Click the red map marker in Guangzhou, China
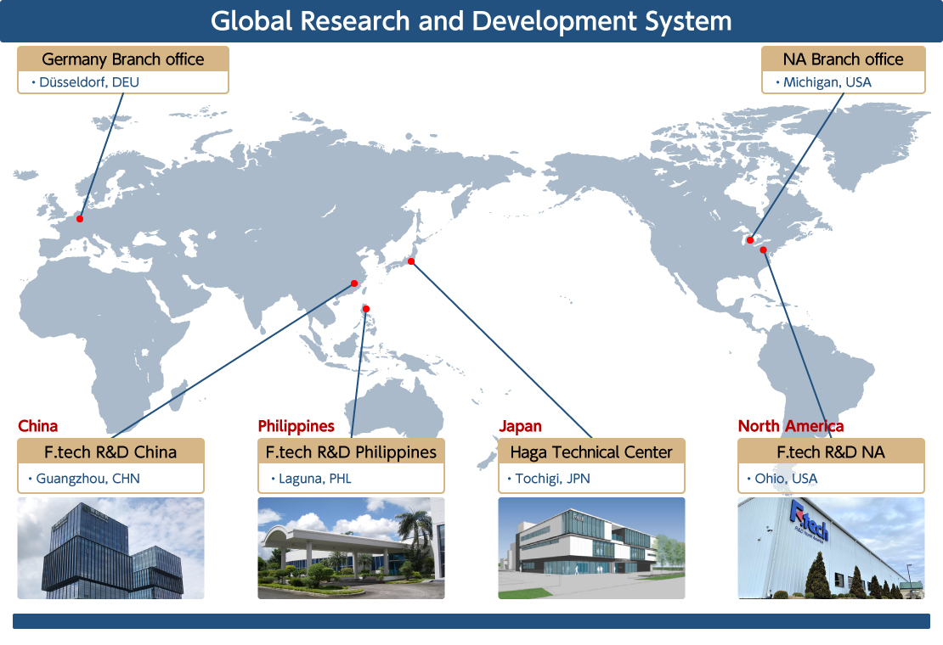This screenshot has width=943, height=645. pyautogui.click(x=354, y=283)
